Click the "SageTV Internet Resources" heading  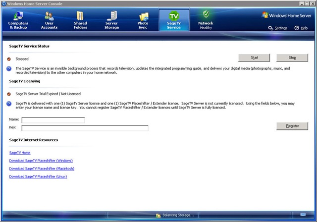[x=34, y=140]
